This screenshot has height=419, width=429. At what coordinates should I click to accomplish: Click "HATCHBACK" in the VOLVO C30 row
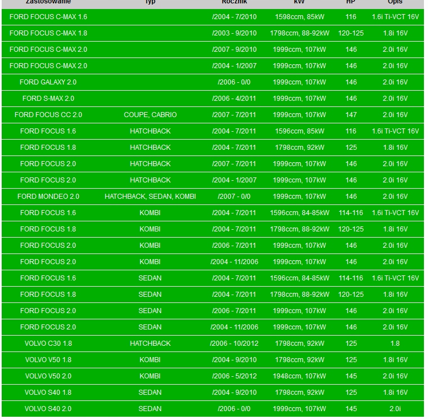coord(150,344)
